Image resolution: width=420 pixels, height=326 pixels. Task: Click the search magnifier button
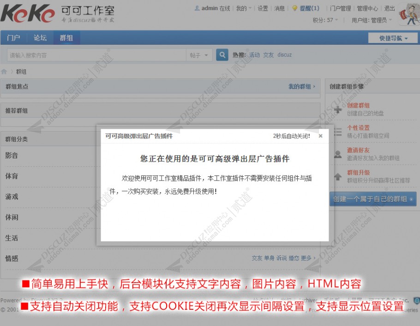coord(222,55)
